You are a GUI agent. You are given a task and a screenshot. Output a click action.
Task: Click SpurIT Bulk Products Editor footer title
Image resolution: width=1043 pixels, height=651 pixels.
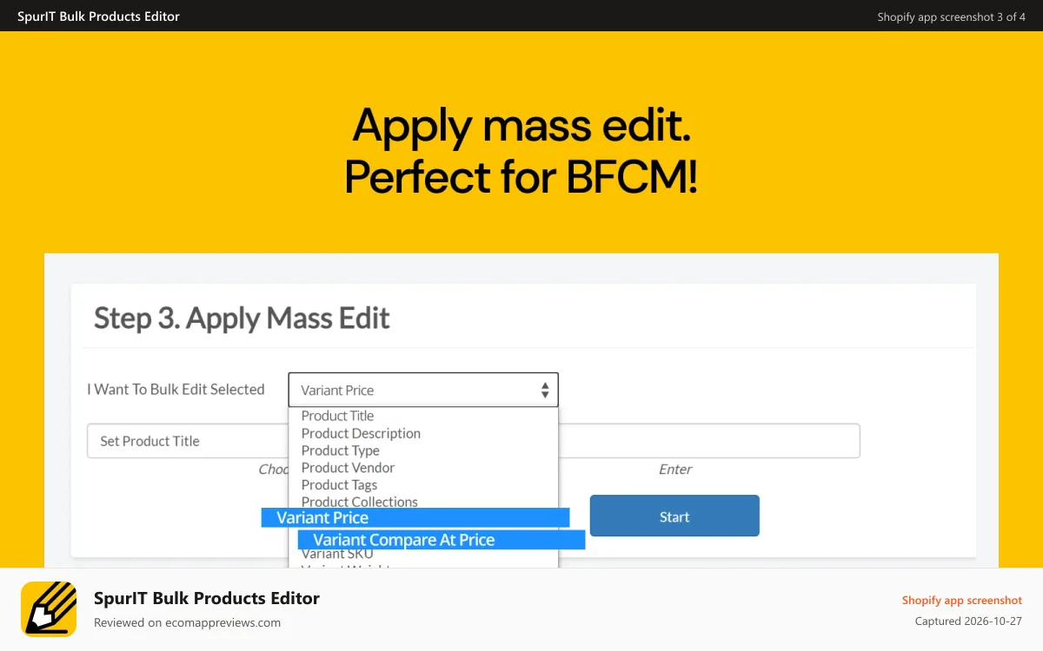207,598
